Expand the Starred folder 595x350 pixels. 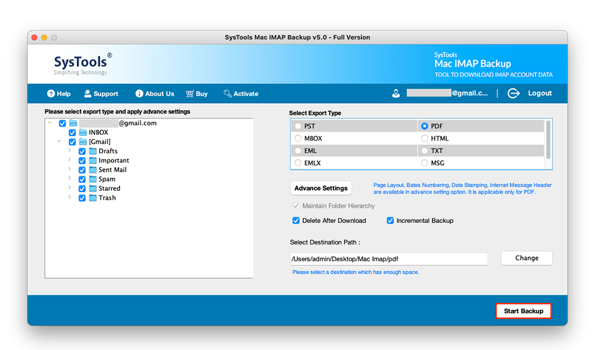pos(70,187)
